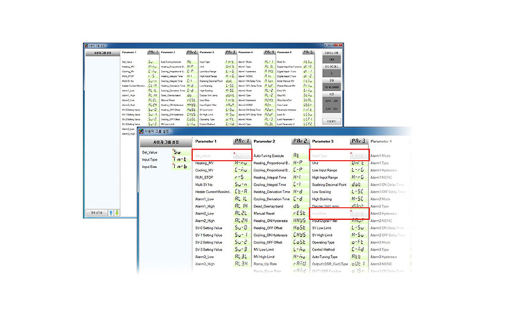This screenshot has width=511, height=311.
Task: Select Heating_ON Hysteresis in front window
Action: tap(270, 220)
